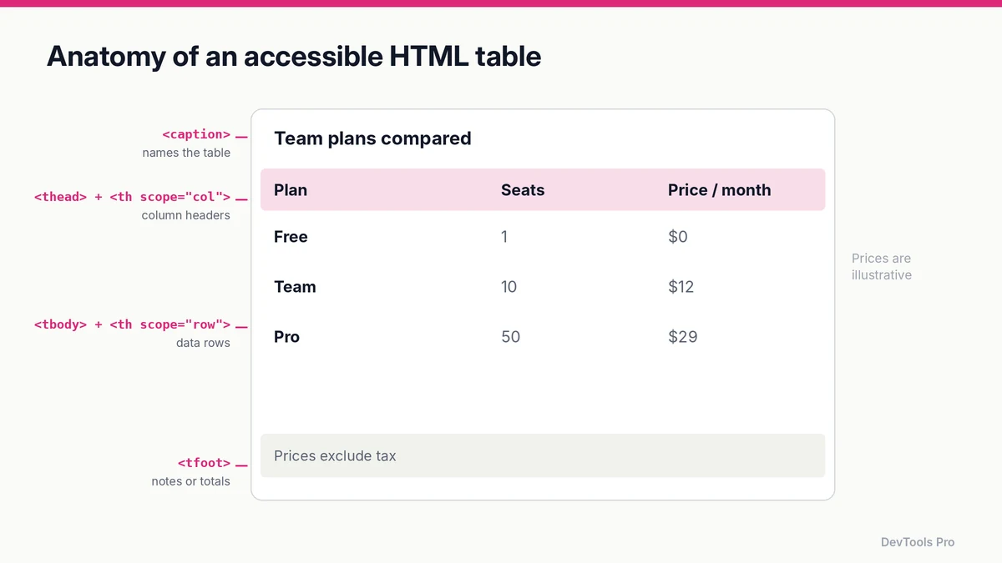Click the '$0' price cell
Screen dimensions: 1002x563
tap(678, 237)
